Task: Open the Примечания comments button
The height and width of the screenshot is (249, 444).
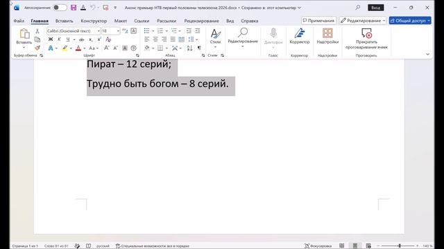Action: pyautogui.click(x=318, y=21)
